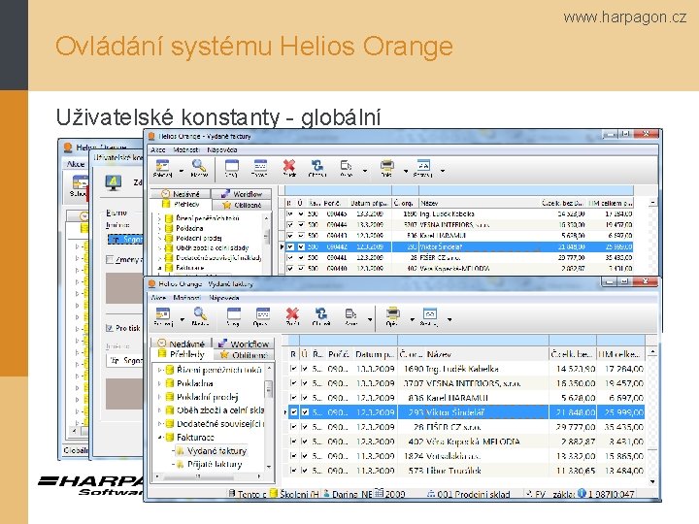This screenshot has width=699, height=524.
Task: Open the Akce menu in the front window
Action: (x=158, y=298)
